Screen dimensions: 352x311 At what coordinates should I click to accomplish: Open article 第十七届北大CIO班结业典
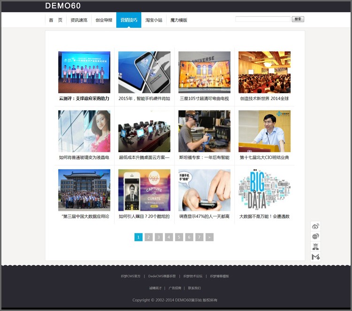click(x=264, y=157)
